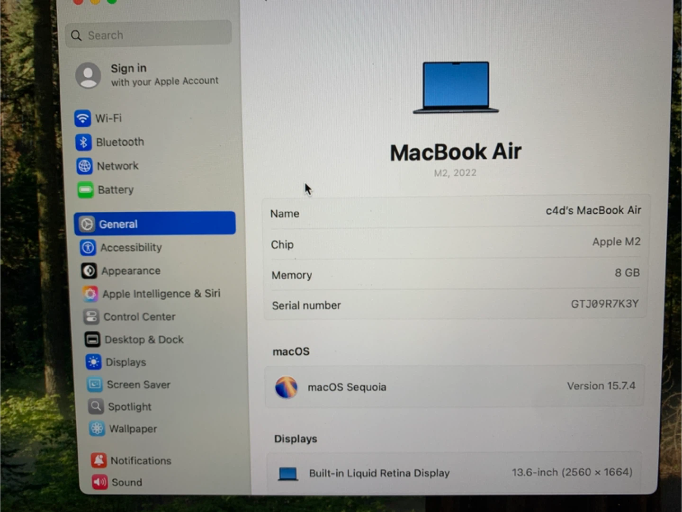The height and width of the screenshot is (512, 682).
Task: Open the Desktop & Dock icon
Action: pos(92,340)
